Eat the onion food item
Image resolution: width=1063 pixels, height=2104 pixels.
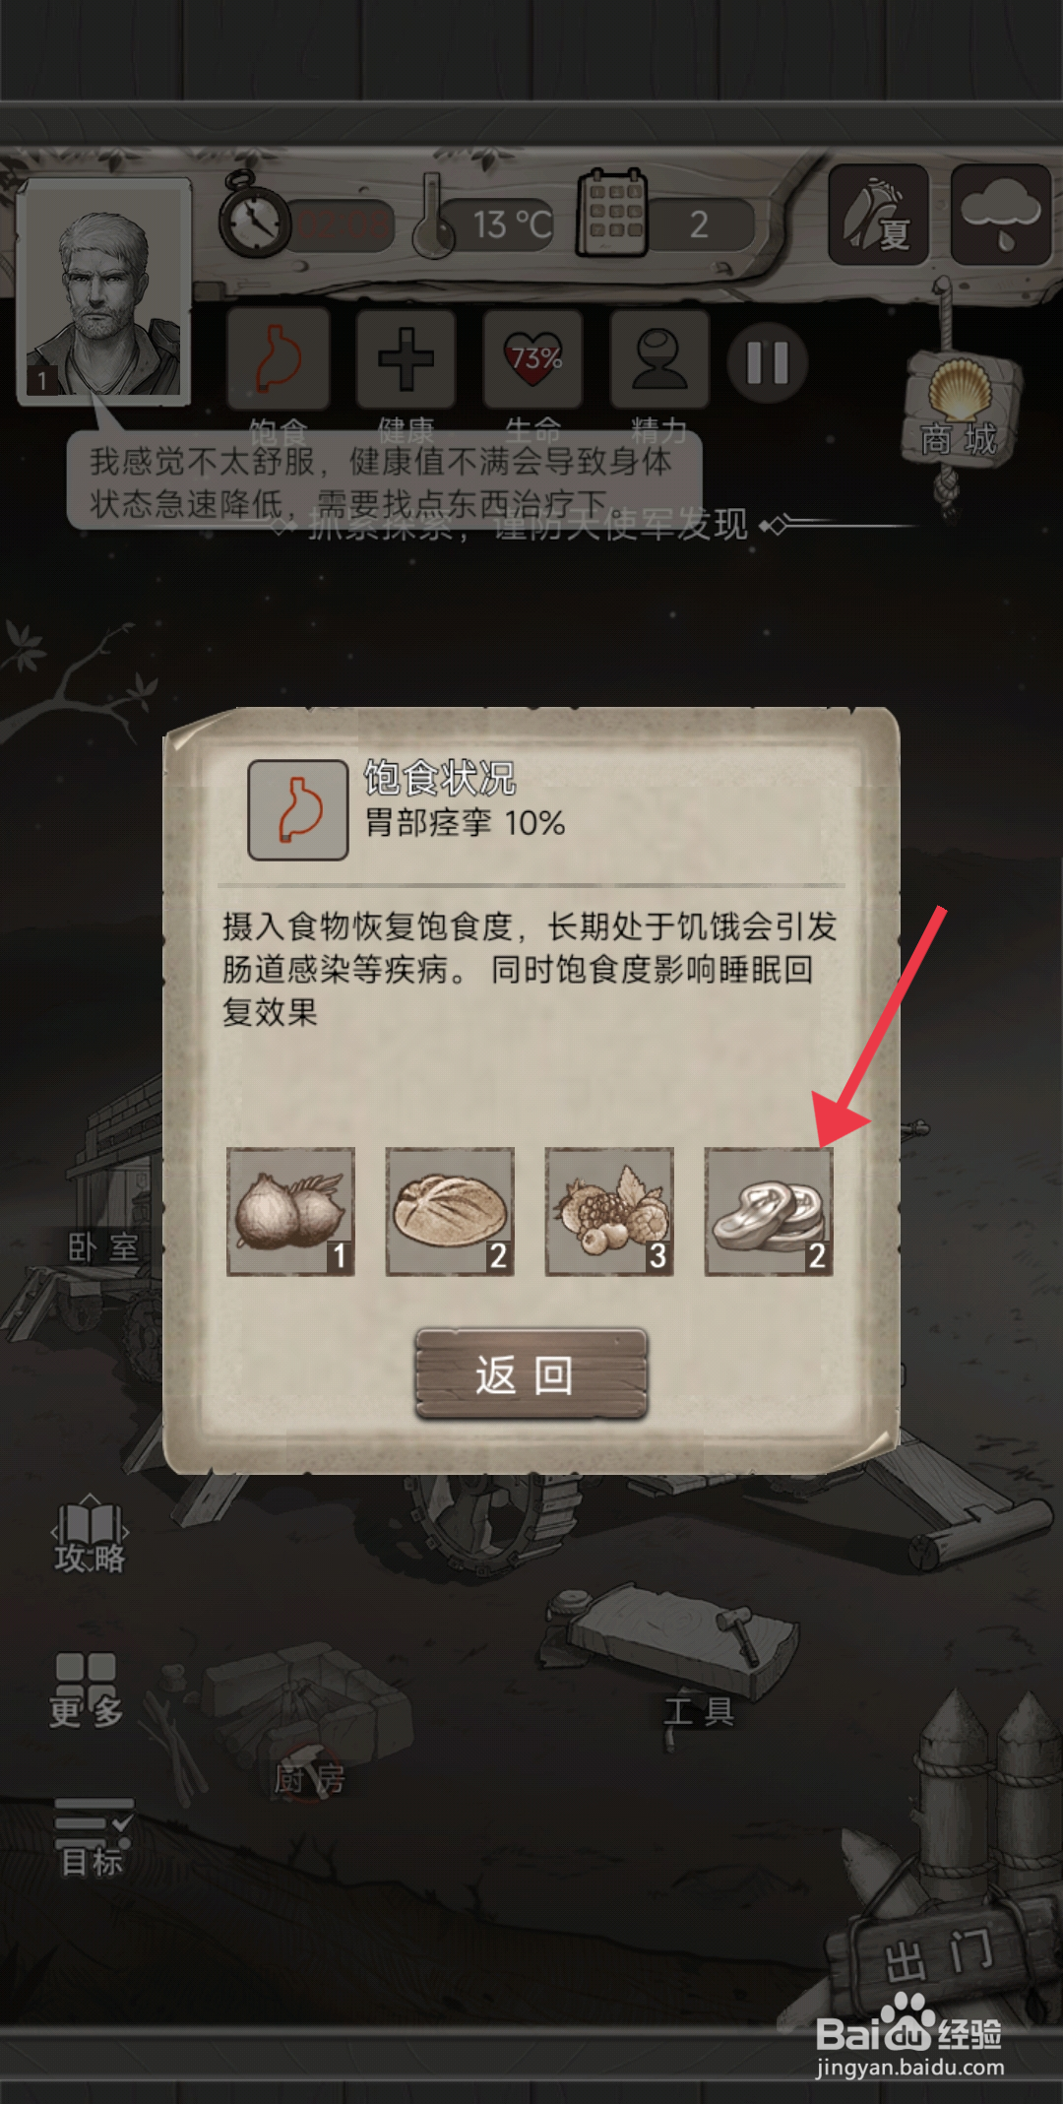[290, 1212]
